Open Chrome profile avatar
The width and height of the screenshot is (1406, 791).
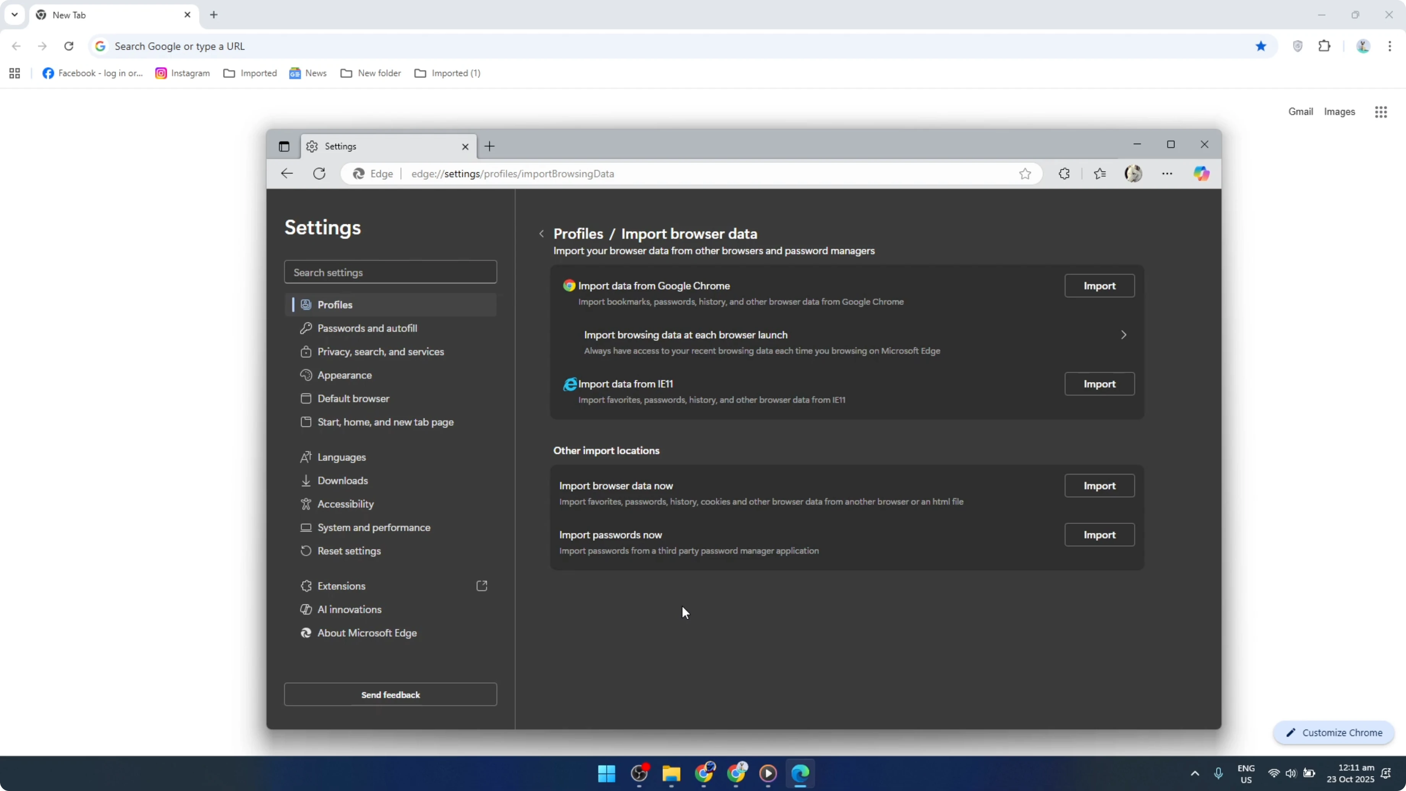(x=1363, y=46)
